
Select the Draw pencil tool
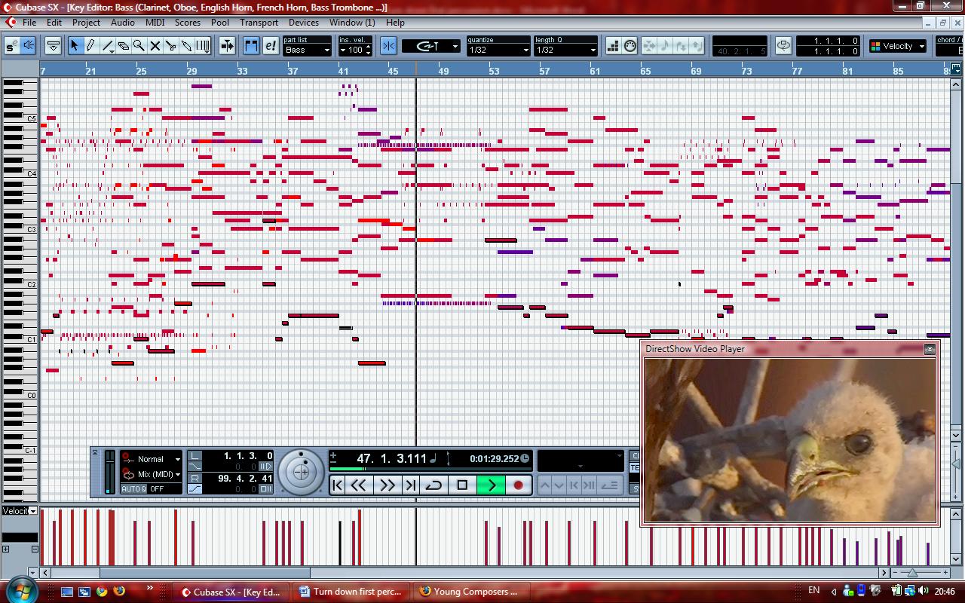click(x=90, y=46)
